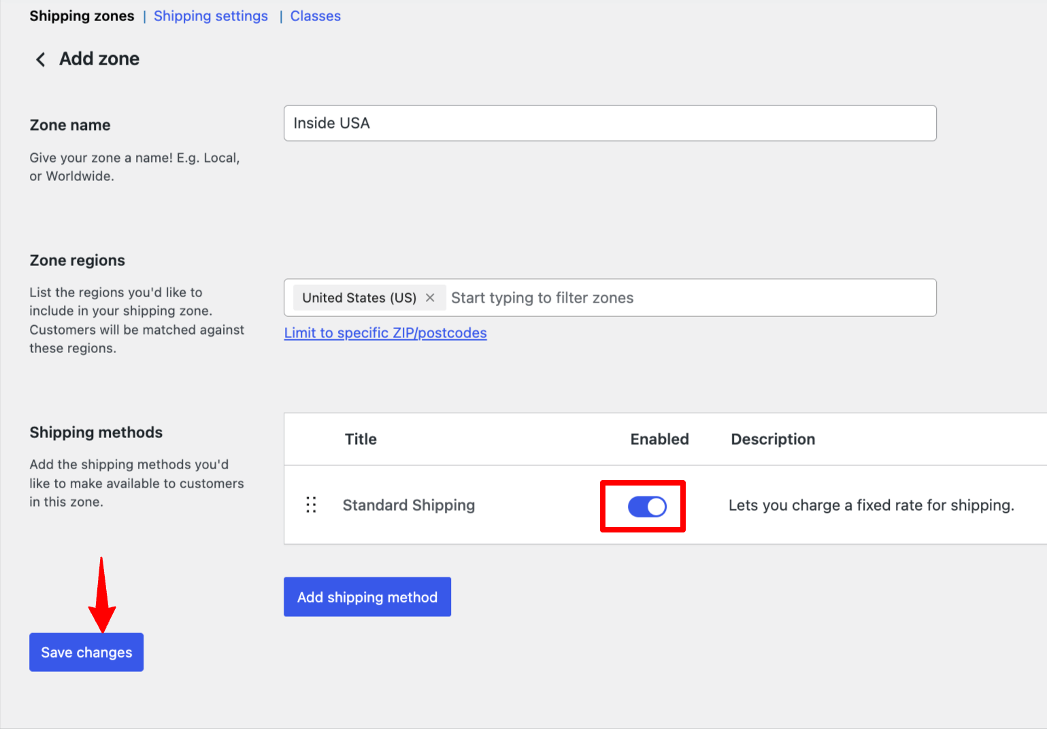
Task: Click the Zone regions section label
Action: (x=78, y=260)
